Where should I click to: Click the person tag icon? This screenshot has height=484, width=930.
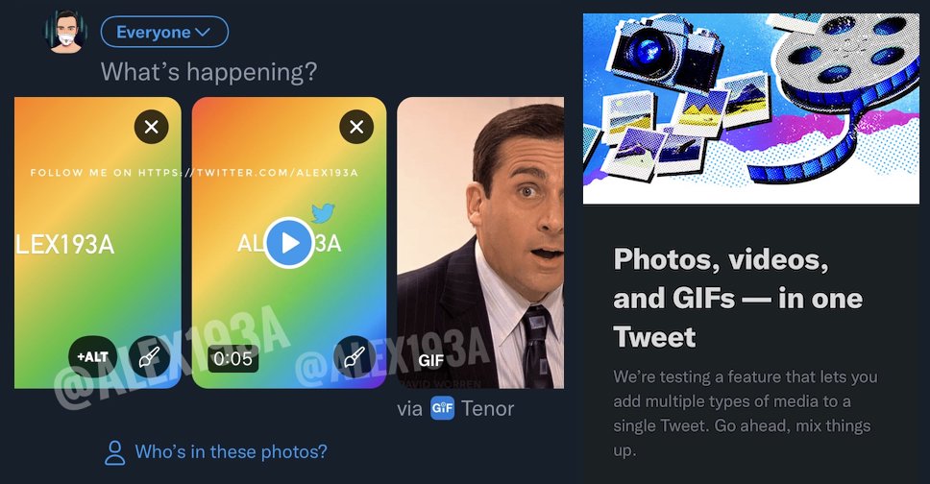[x=115, y=452]
